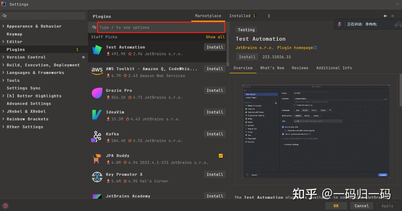The height and width of the screenshot is (211, 402).
Task: Install the IdeaVim plugin
Action: (x=215, y=112)
